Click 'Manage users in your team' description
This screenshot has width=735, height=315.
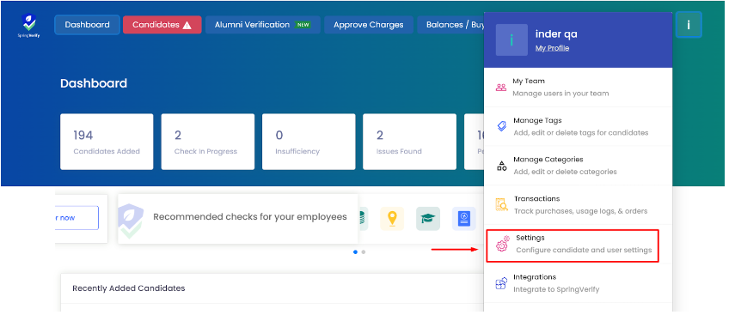point(560,94)
